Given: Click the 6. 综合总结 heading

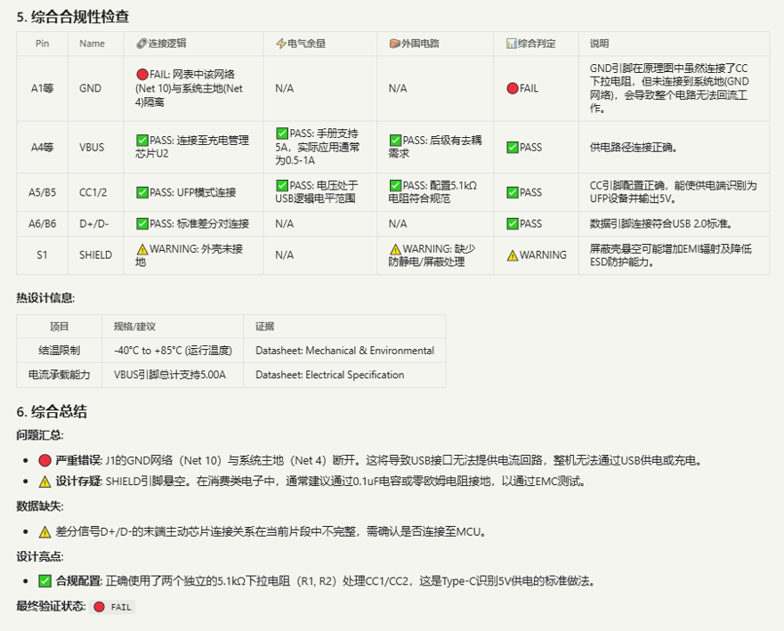Looking at the screenshot, I should (52, 411).
